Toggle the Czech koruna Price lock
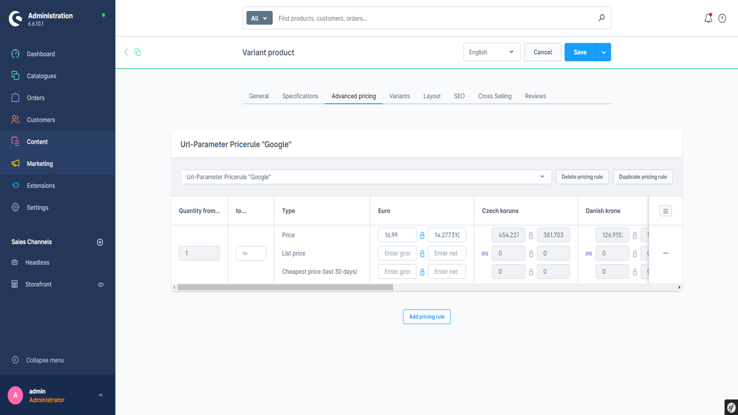The height and width of the screenshot is (415, 738). point(531,235)
